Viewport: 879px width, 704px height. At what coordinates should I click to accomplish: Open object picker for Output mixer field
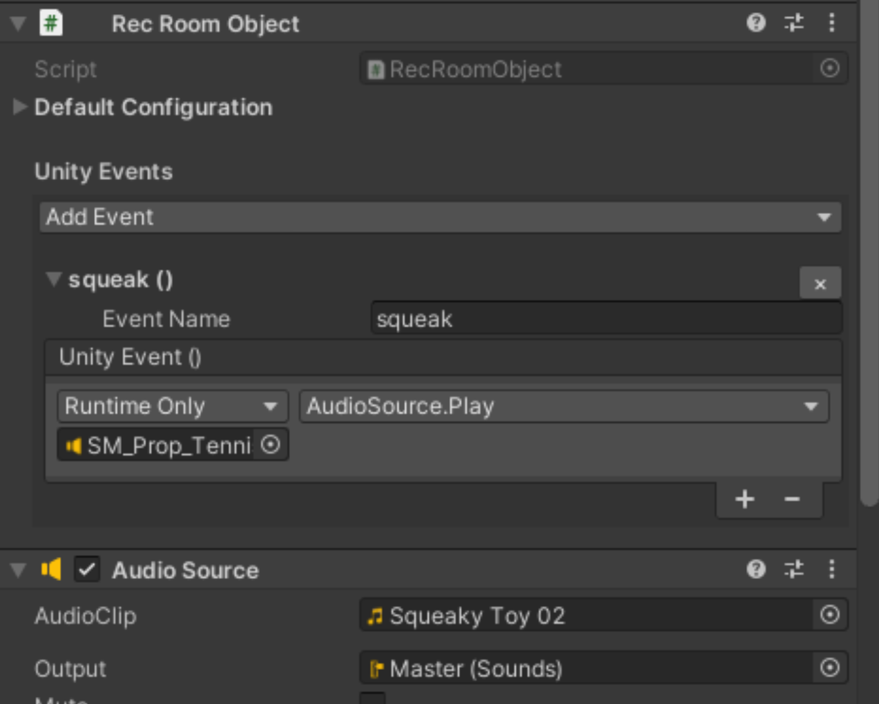[829, 668]
